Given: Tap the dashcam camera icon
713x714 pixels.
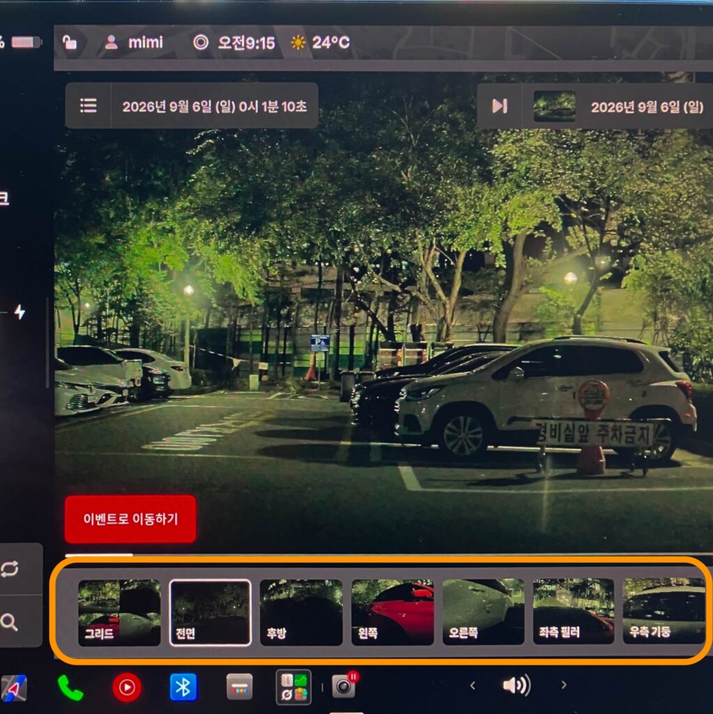Looking at the screenshot, I should (345, 686).
